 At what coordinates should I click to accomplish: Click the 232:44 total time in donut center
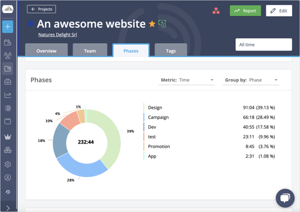(x=86, y=142)
